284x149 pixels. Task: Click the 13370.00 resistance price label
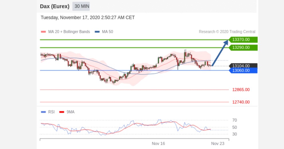tap(243, 39)
